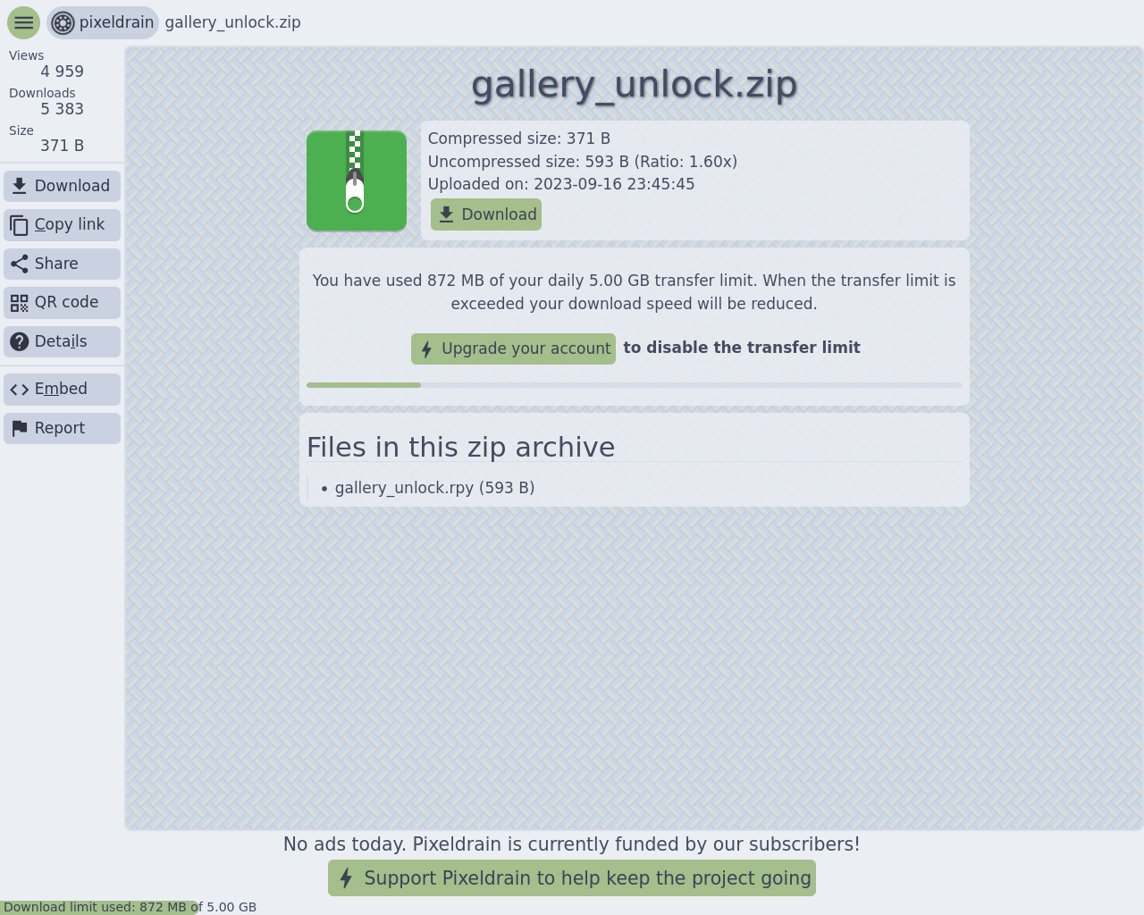Click the pixeldrain logo icon

(63, 22)
